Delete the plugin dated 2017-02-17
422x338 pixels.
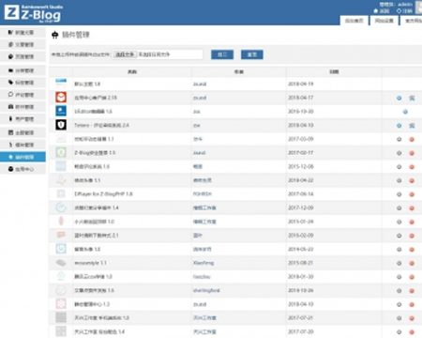coord(412,153)
